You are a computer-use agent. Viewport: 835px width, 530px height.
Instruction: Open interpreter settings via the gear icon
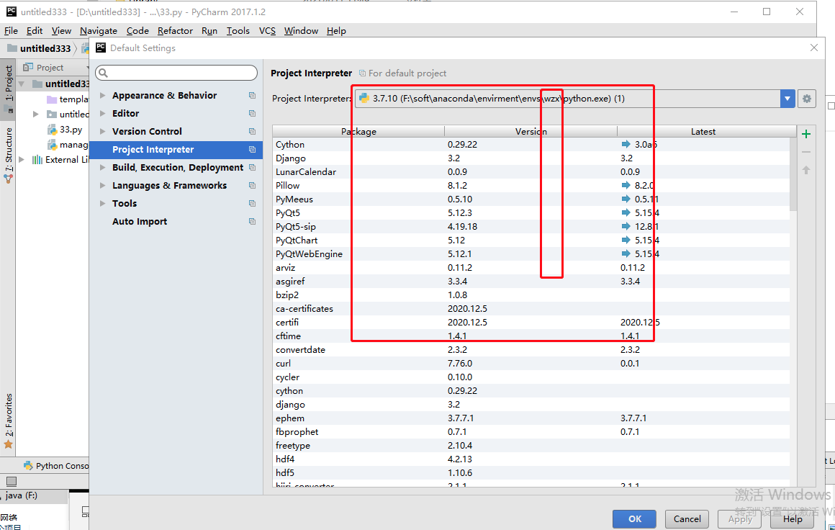point(806,99)
